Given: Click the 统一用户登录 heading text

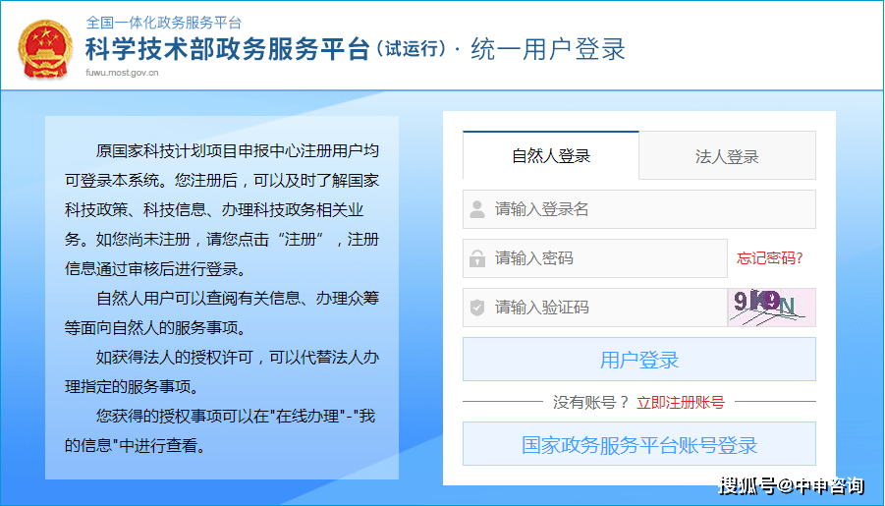Looking at the screenshot, I should [x=548, y=49].
